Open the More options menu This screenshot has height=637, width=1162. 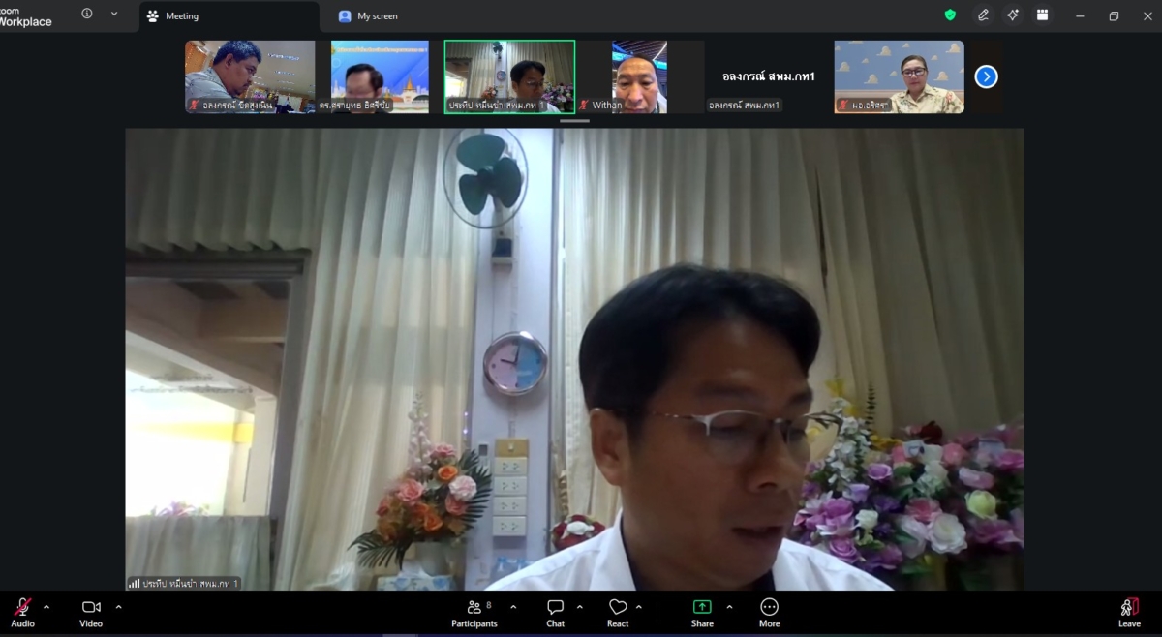click(x=769, y=612)
